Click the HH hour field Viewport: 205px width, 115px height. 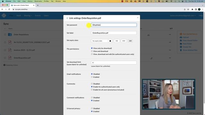(117, 41)
